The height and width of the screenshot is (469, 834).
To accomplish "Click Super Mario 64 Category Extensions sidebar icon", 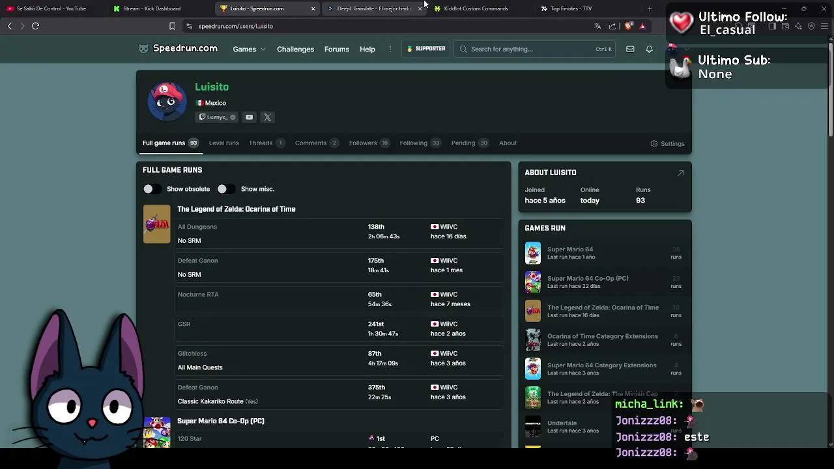I will (x=533, y=369).
